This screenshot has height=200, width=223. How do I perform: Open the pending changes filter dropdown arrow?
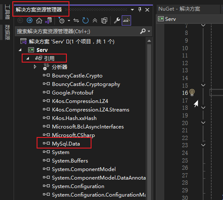tap(69, 20)
